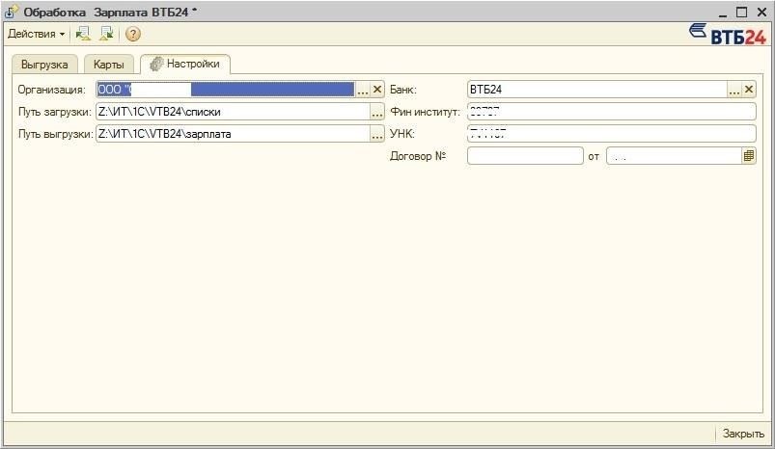Browse folder for Путь выгрузки
The height and width of the screenshot is (449, 775).
[377, 135]
